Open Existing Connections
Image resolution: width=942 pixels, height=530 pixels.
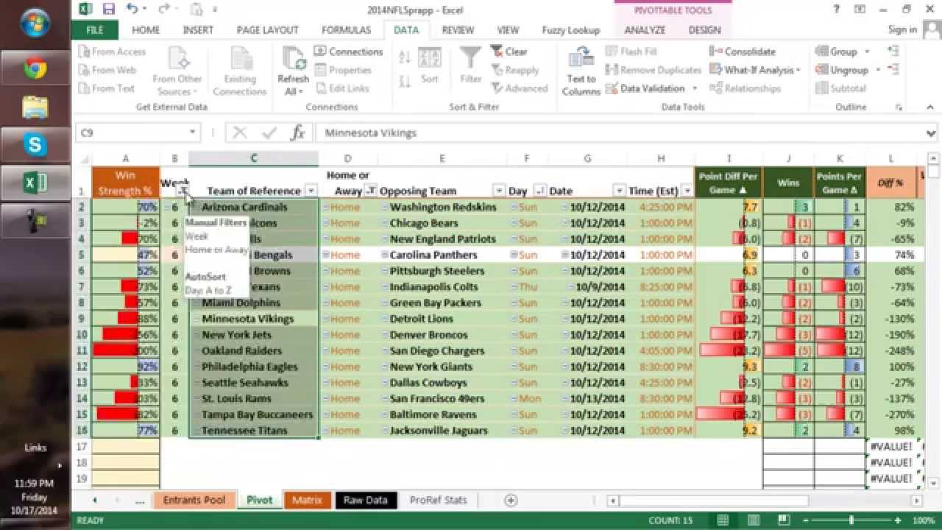coord(240,70)
